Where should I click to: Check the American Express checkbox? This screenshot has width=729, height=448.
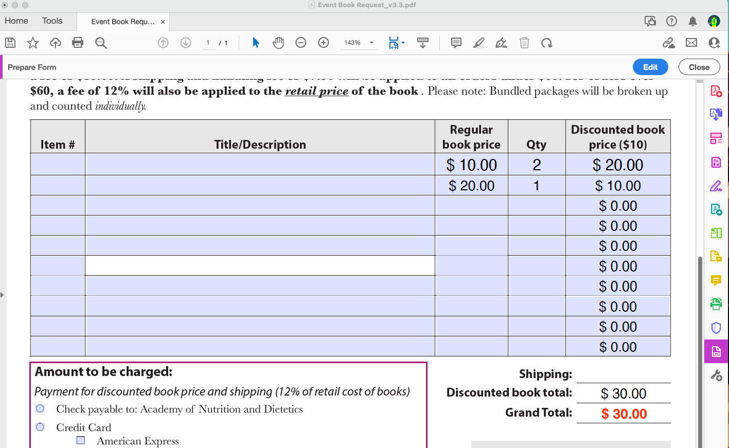80,440
